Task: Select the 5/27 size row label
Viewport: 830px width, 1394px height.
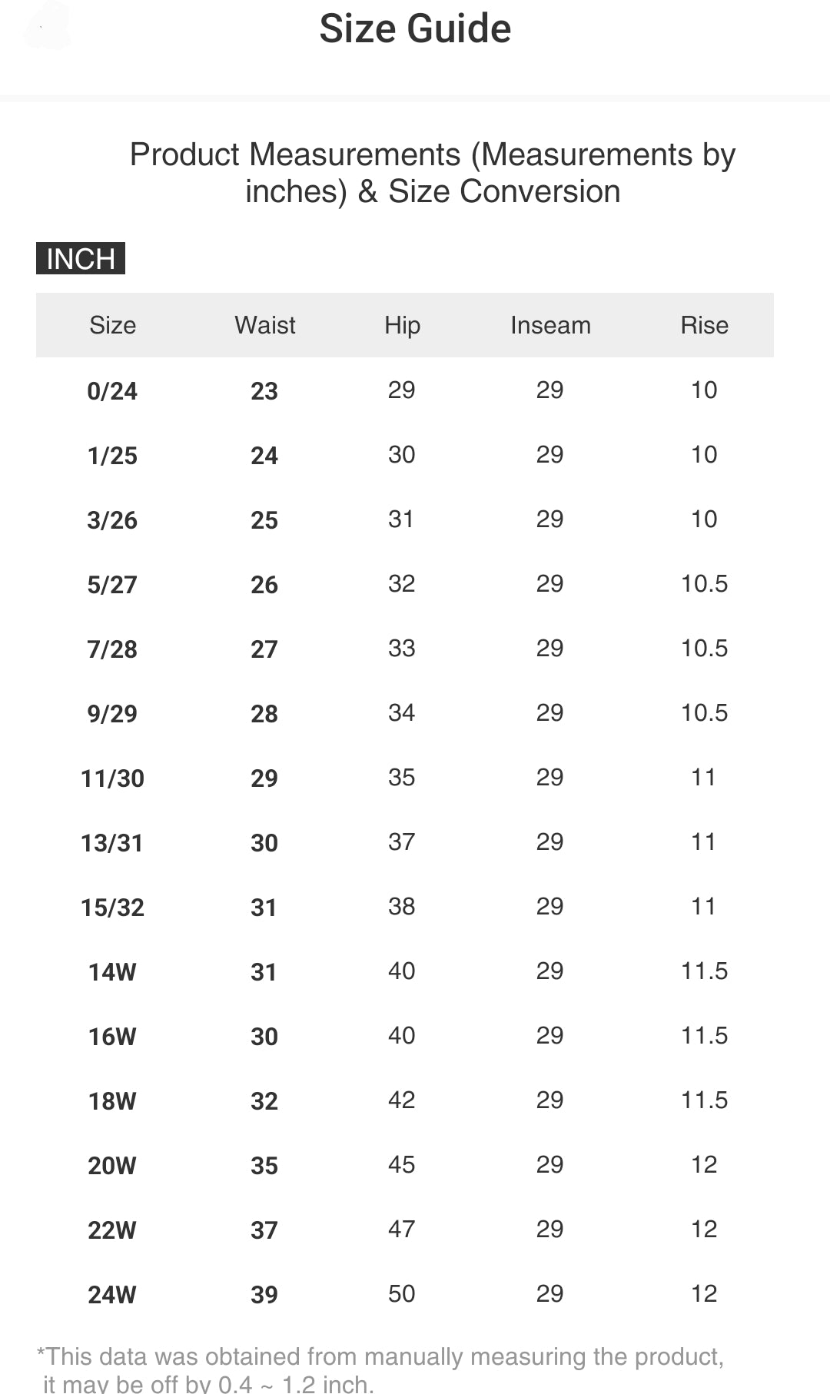Action: coord(112,585)
